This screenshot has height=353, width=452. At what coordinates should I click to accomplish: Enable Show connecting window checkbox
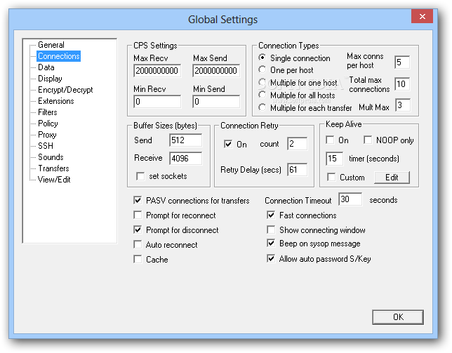pos(271,230)
